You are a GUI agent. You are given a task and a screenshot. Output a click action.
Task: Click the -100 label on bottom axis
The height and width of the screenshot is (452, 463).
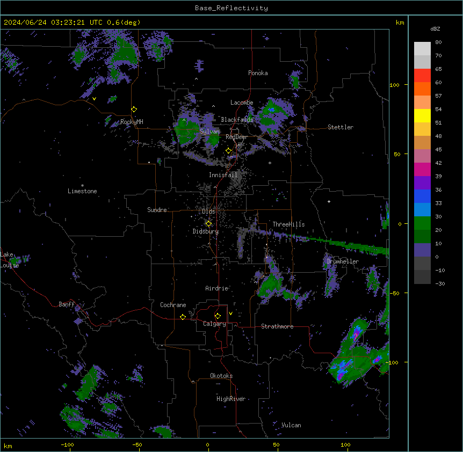[67, 444]
